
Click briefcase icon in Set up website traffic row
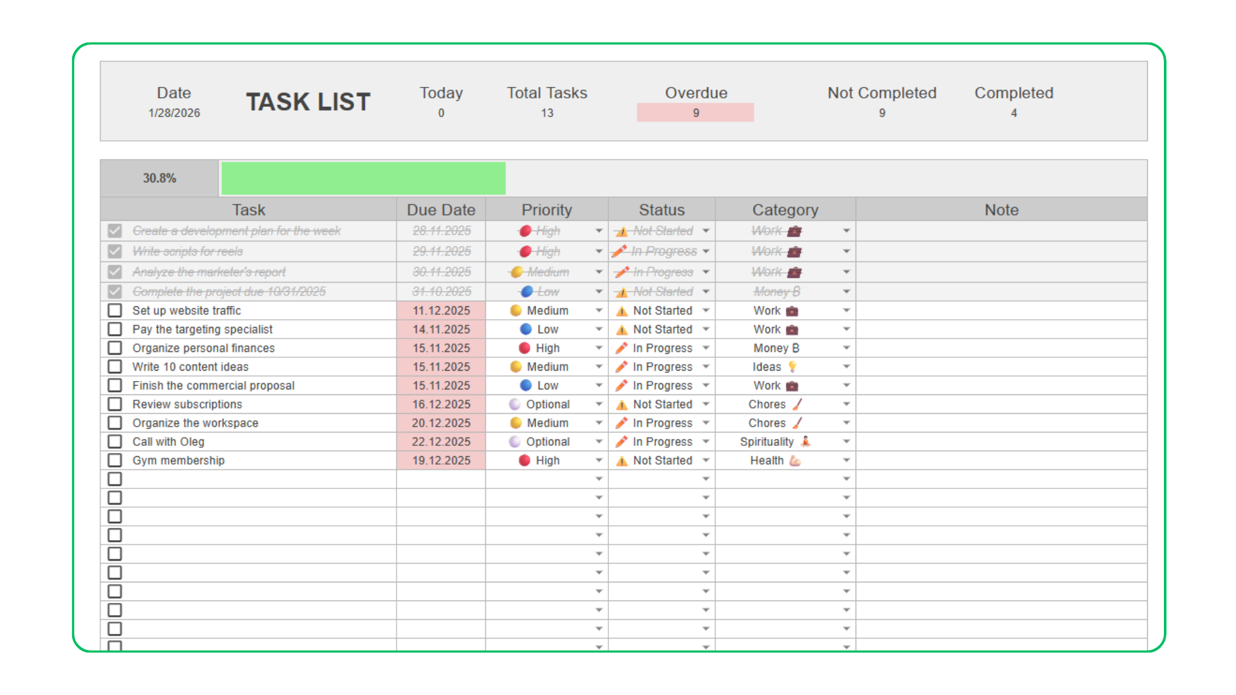coord(792,311)
